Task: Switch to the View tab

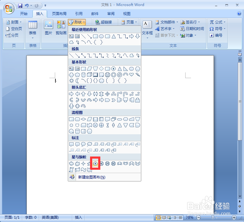Action: point(127,14)
